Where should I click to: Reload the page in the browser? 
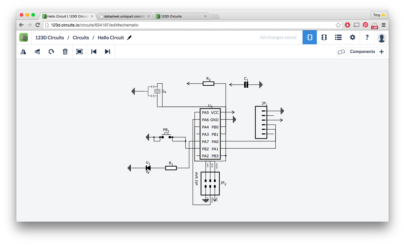point(38,25)
